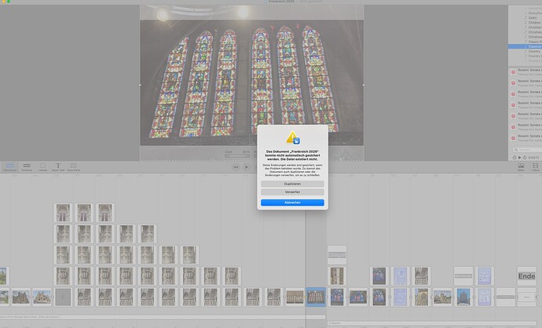Add a new text with Neuer Text
This screenshot has width=542, height=328.
[x=58, y=167]
